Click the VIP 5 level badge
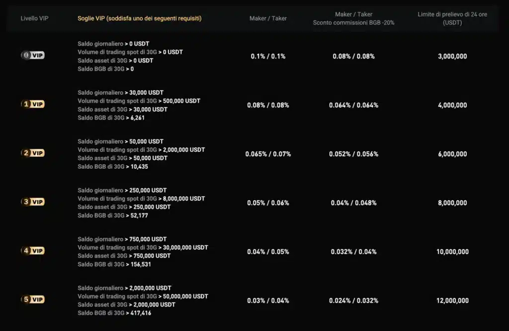509x331 pixels. [33, 300]
